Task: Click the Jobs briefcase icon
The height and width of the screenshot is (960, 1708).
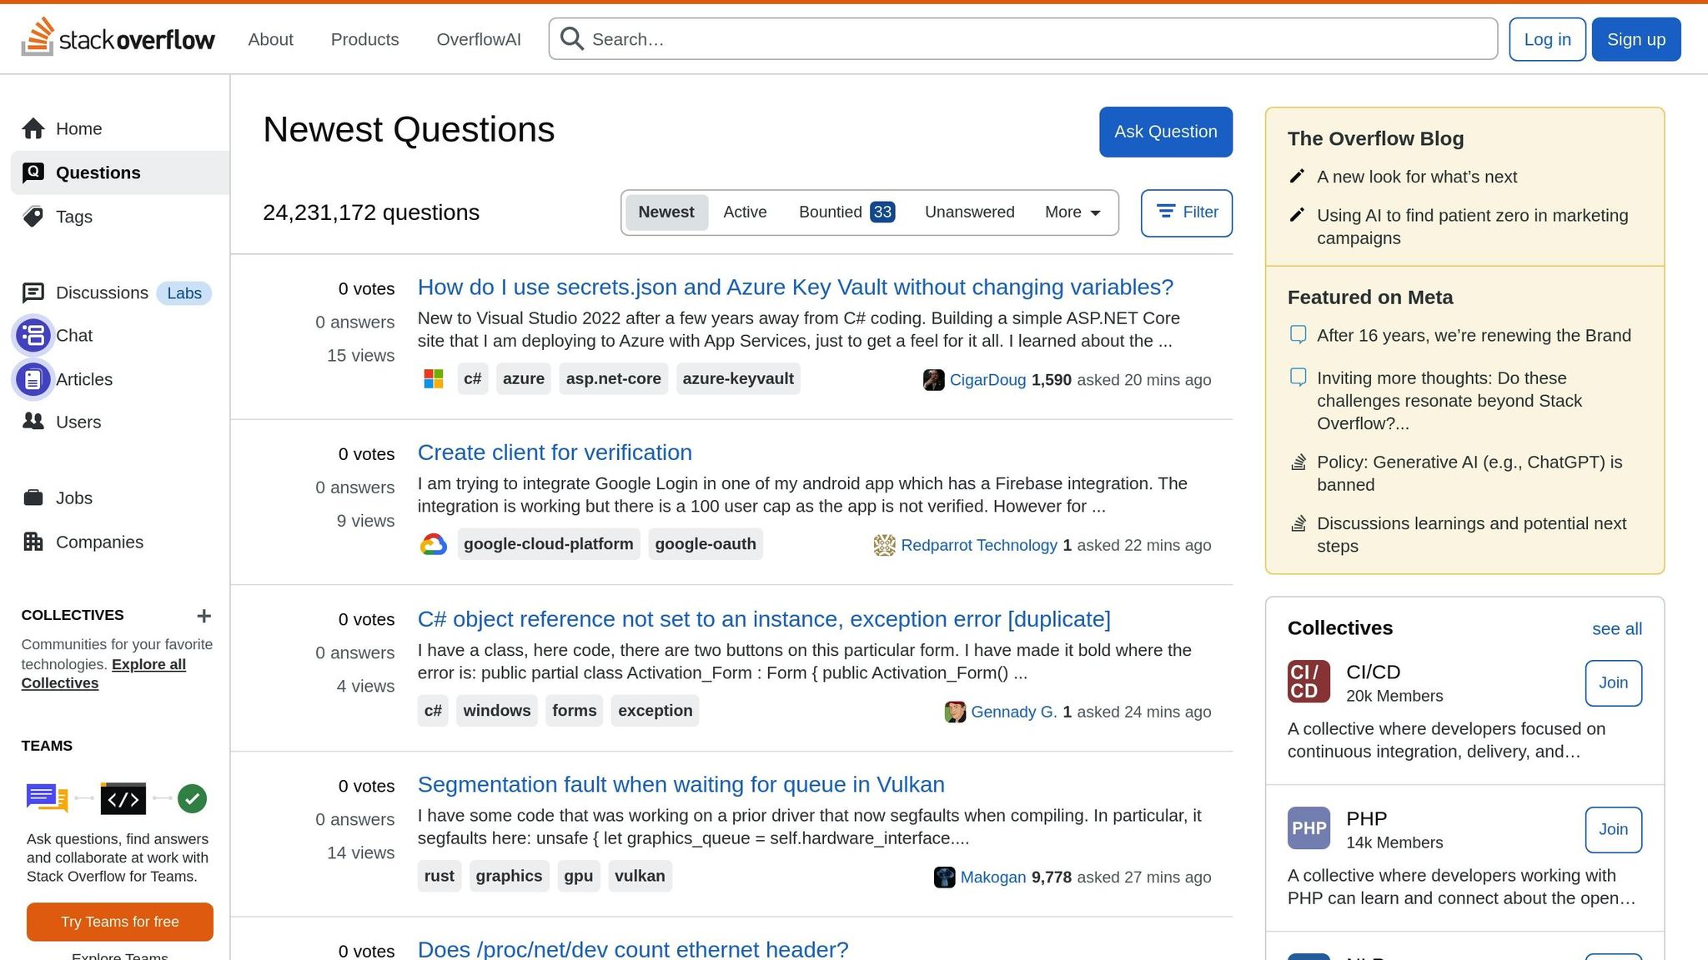Action: tap(33, 497)
